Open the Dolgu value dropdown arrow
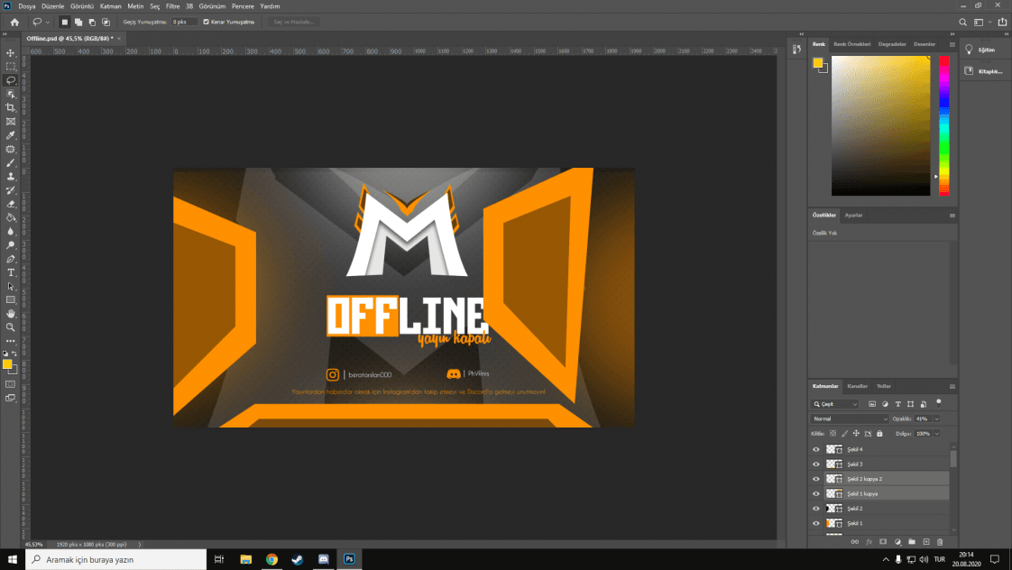This screenshot has height=570, width=1012. point(936,434)
